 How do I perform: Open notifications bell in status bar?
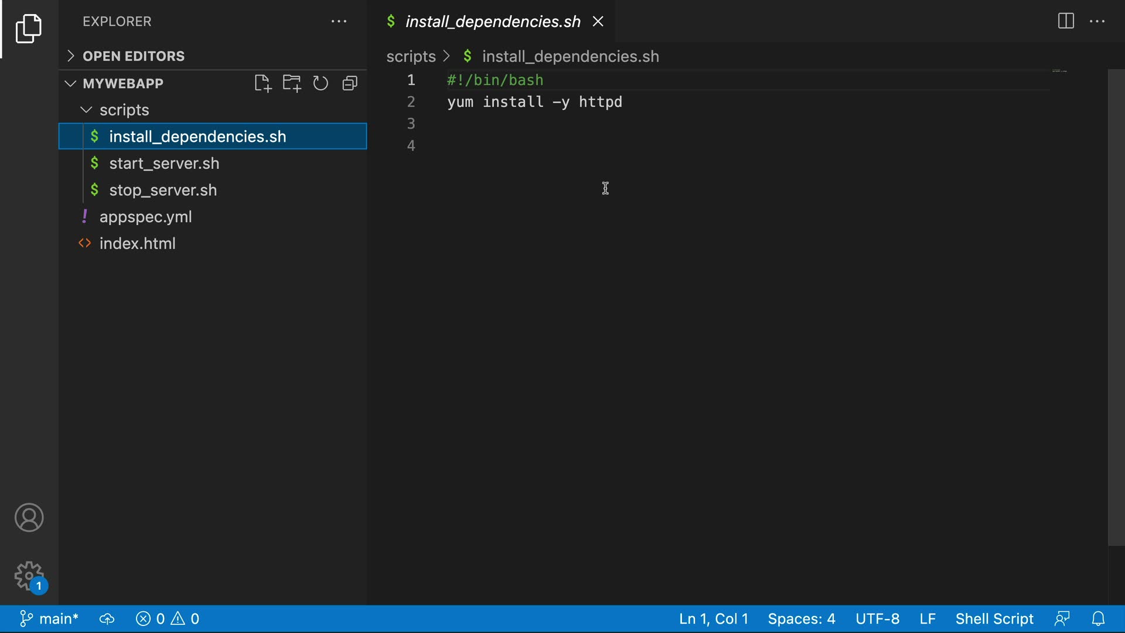pos(1099,619)
